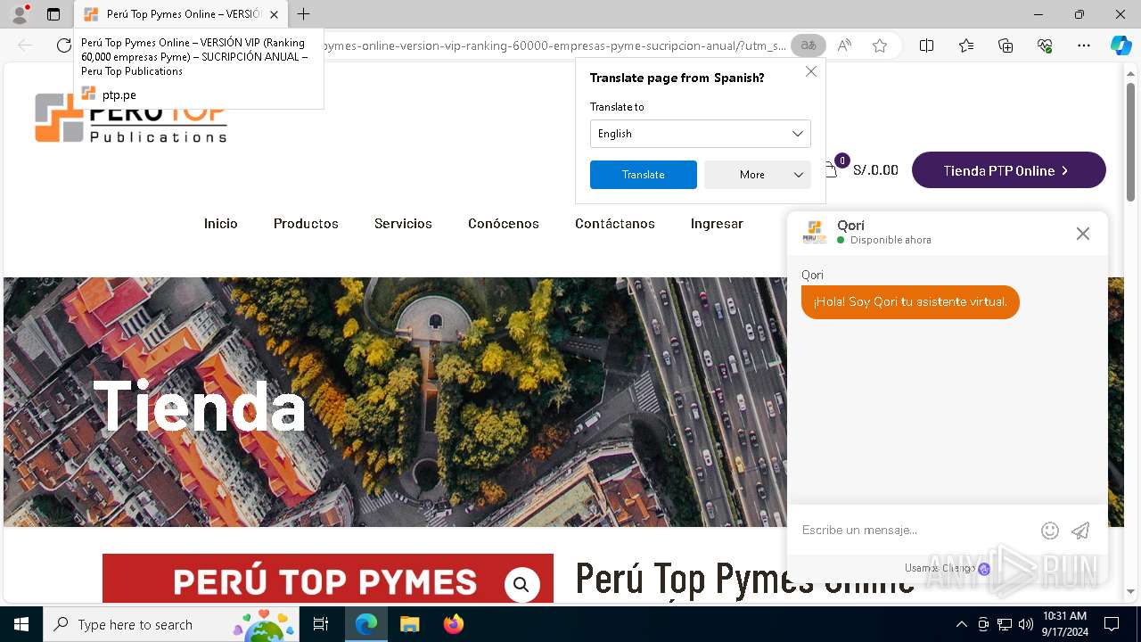Open Copilot sidebar icon
The width and height of the screenshot is (1141, 642).
tap(1120, 45)
